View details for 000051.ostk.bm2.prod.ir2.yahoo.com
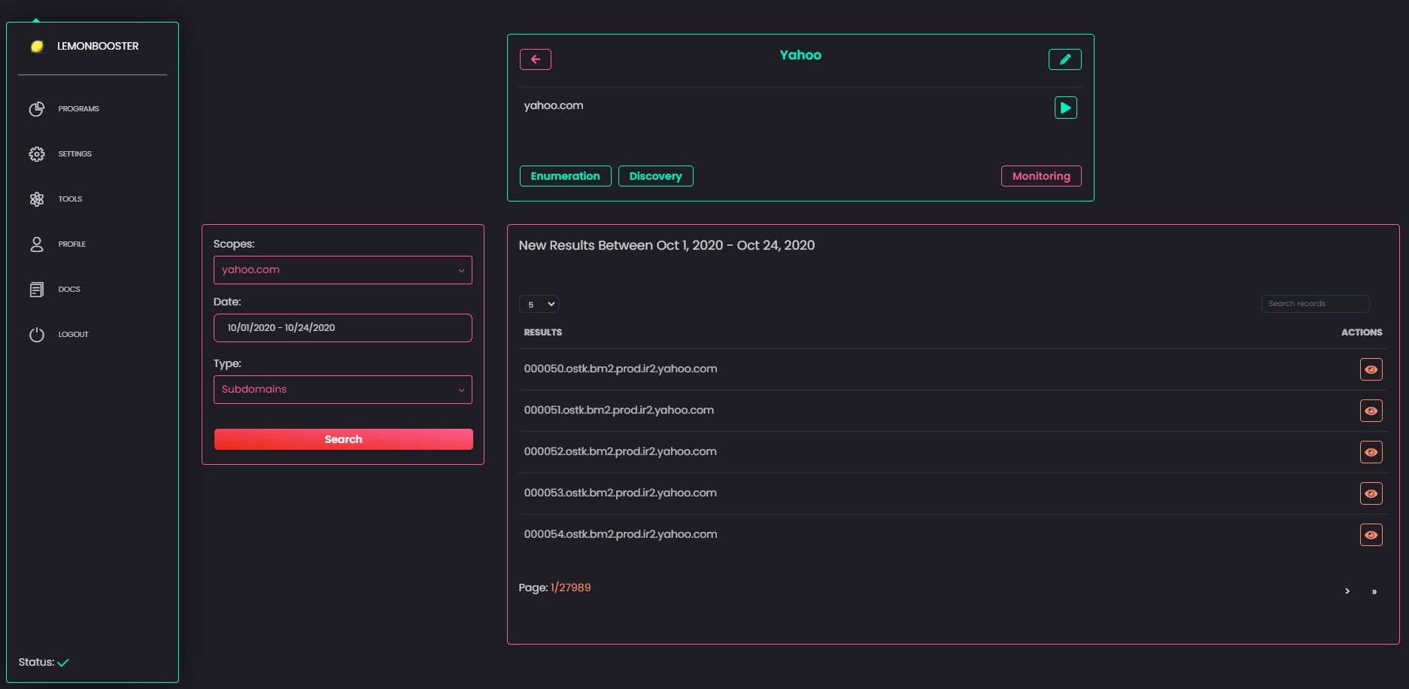 pos(1371,411)
